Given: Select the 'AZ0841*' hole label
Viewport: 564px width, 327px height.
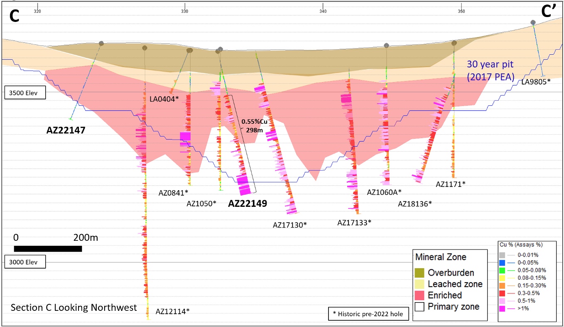Looking at the screenshot, I should [173, 192].
